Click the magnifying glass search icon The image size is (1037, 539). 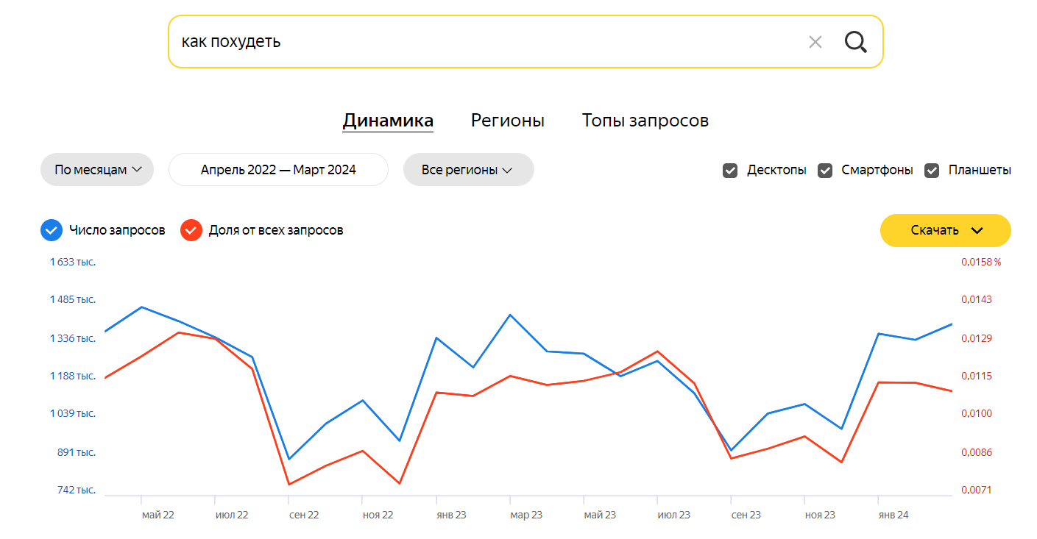pos(855,42)
